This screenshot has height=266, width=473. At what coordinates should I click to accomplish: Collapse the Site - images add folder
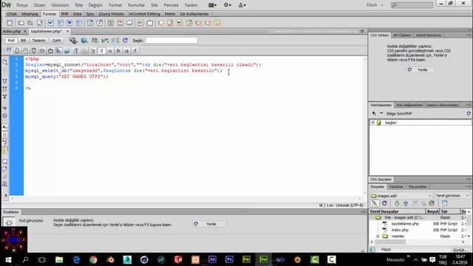point(372,217)
